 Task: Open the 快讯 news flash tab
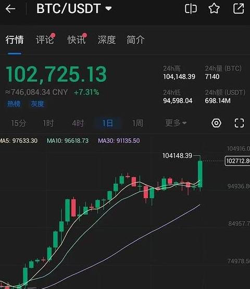coord(77,40)
